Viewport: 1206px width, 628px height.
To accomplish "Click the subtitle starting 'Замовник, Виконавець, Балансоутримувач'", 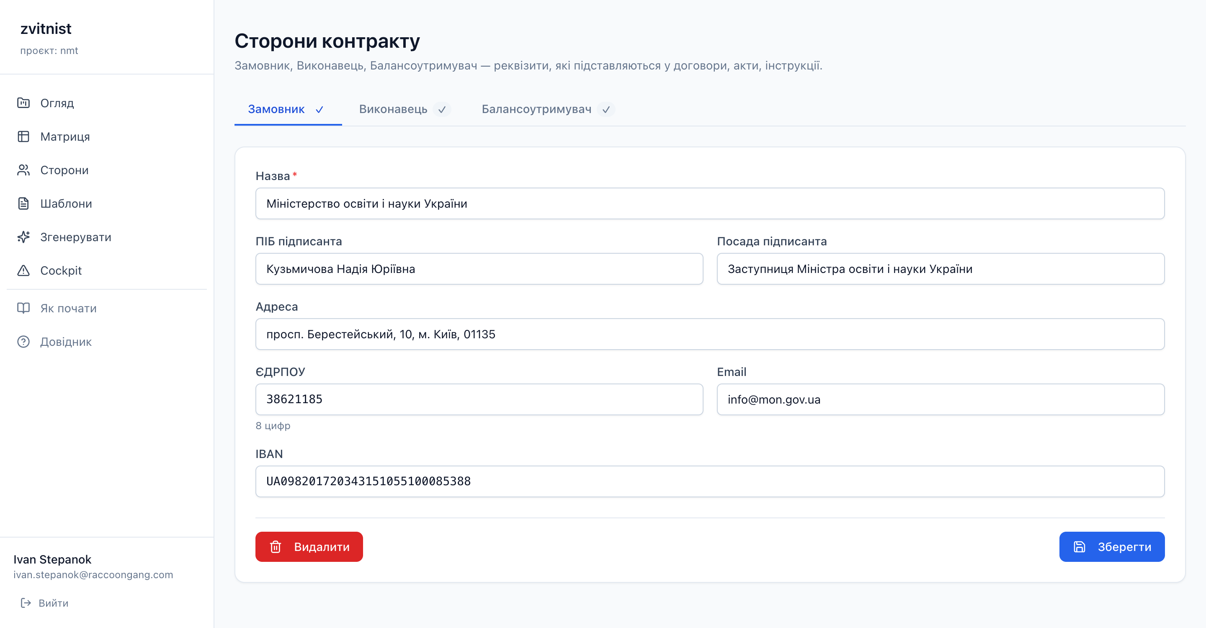I will pyautogui.click(x=528, y=65).
